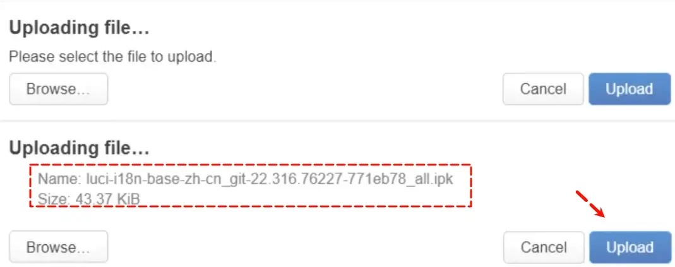
Task: Cancel the upload of the luci-i18n ipk file
Action: (544, 247)
